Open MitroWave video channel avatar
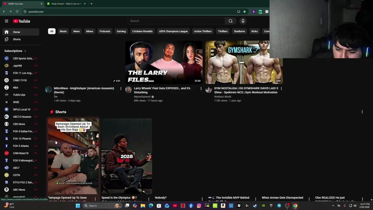The image size is (373, 210). click(48, 90)
